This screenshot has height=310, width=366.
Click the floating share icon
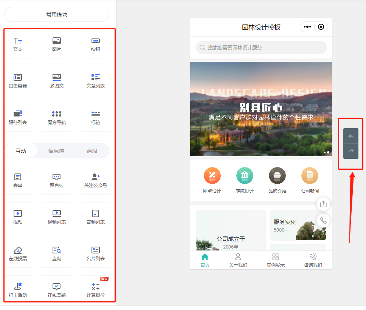323,204
